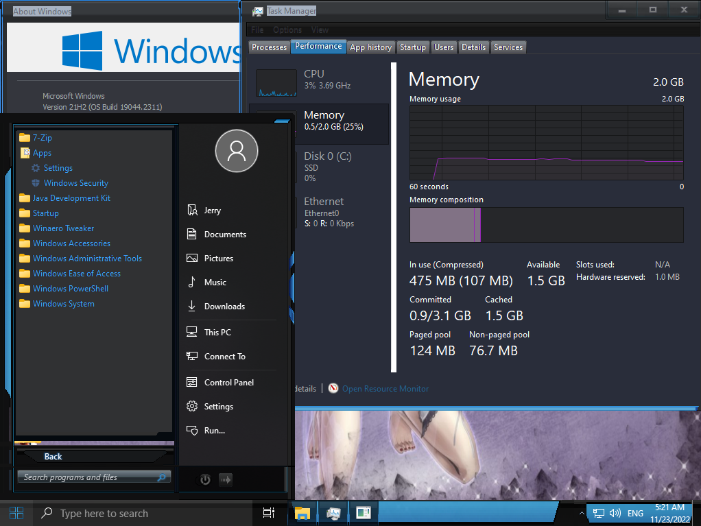Click the Back button in start menu
This screenshot has width=701, height=526.
53,457
